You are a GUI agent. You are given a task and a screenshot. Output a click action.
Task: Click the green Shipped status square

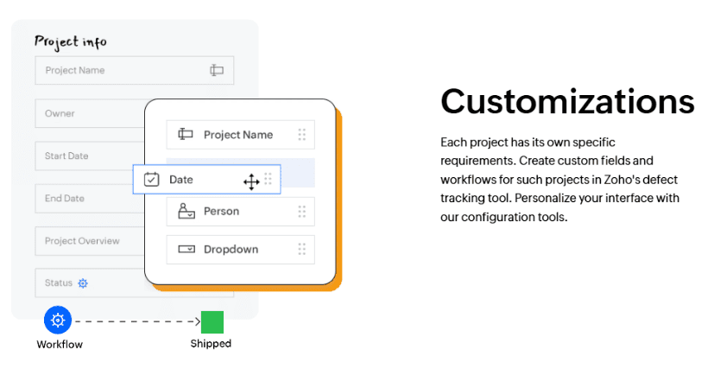[x=212, y=321]
